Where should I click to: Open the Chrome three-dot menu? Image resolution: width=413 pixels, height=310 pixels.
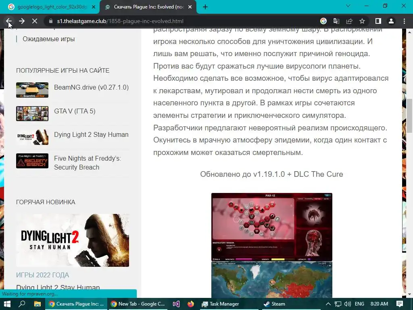[x=404, y=21]
